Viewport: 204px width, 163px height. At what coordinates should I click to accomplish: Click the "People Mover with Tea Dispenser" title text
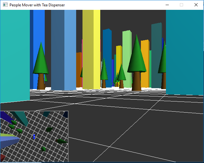[x=37, y=5]
